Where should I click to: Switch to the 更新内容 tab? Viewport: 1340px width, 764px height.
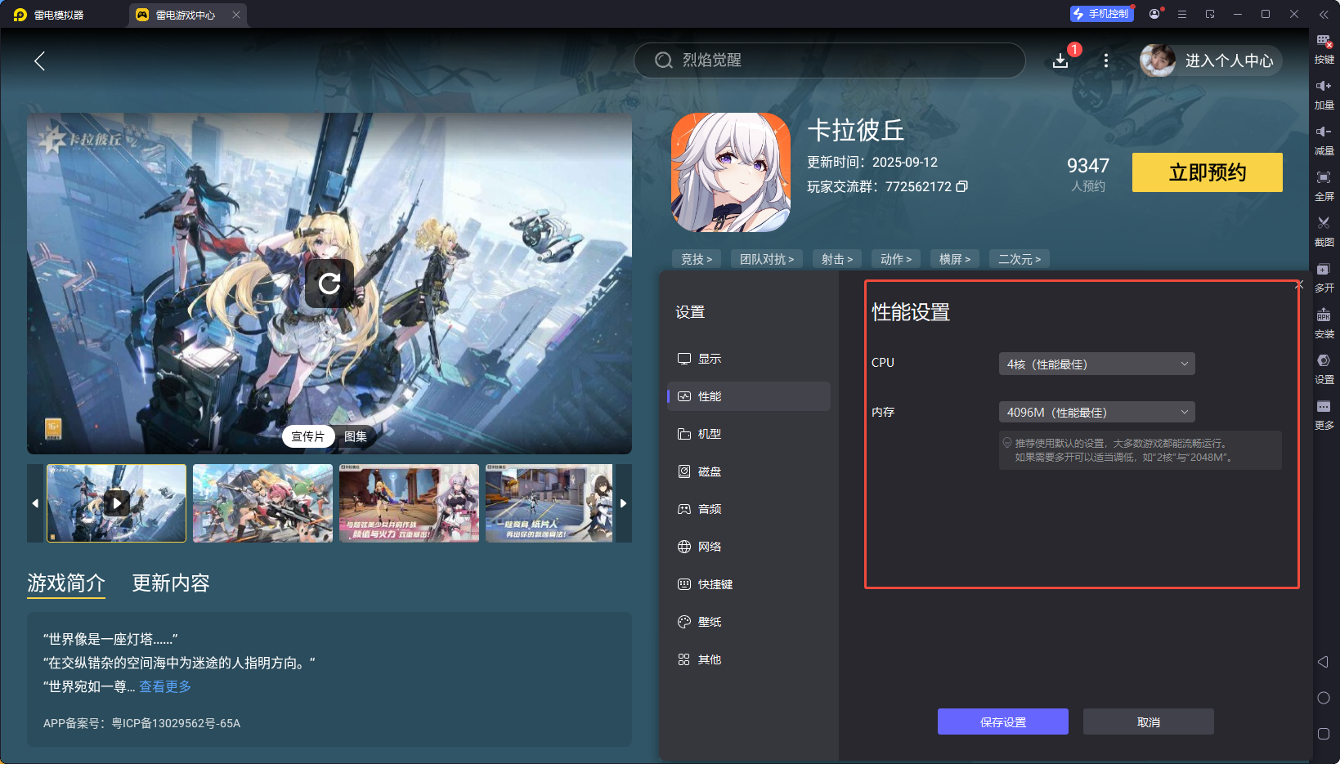170,583
